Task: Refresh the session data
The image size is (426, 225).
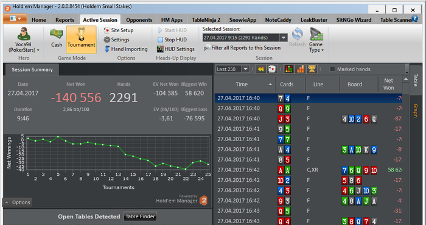Action: (x=297, y=38)
